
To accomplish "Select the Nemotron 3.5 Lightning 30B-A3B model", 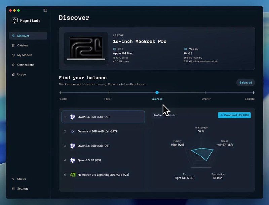I will (x=103, y=175).
